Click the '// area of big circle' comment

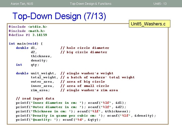[83, 82]
